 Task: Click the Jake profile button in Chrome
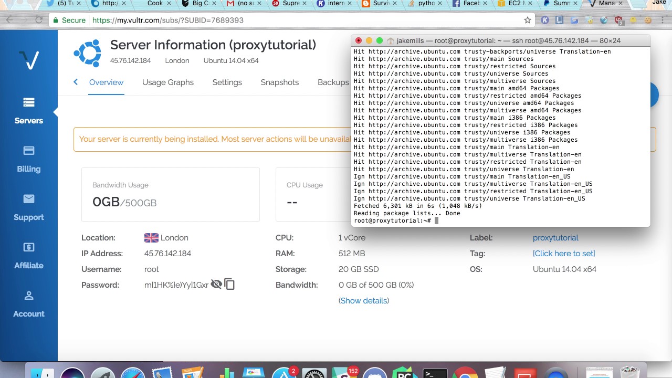[x=658, y=3]
